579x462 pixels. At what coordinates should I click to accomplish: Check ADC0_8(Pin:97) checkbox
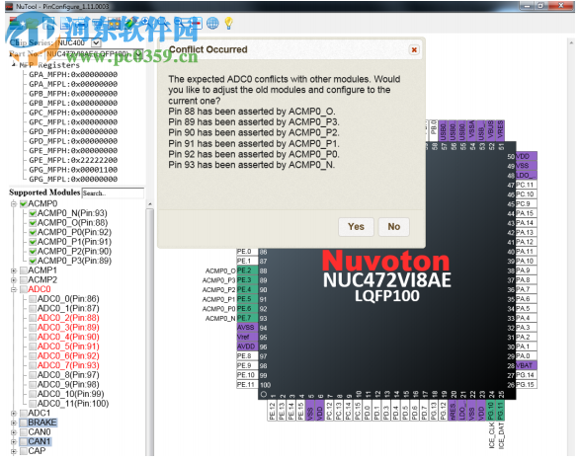[x=33, y=375]
